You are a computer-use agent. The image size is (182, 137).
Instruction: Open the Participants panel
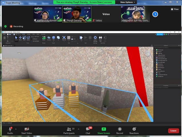69,129
